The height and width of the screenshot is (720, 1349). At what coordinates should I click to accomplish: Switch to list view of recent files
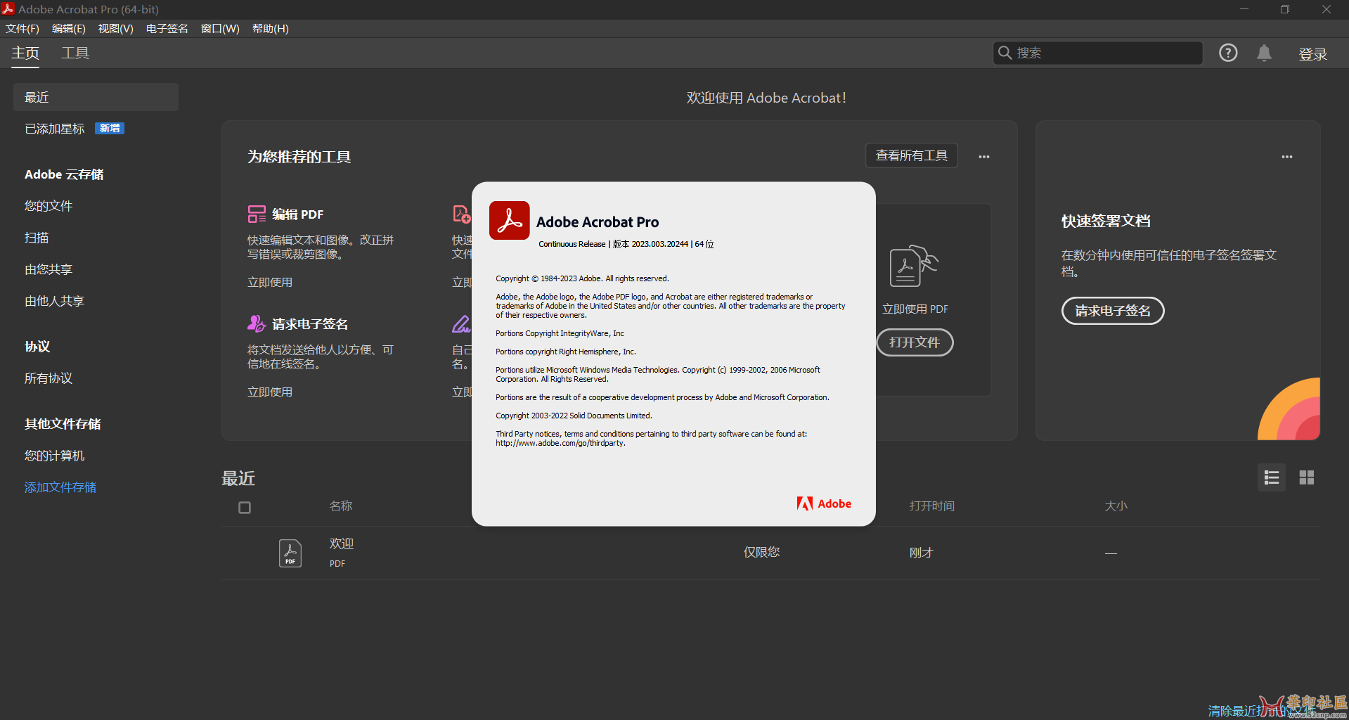click(x=1271, y=478)
